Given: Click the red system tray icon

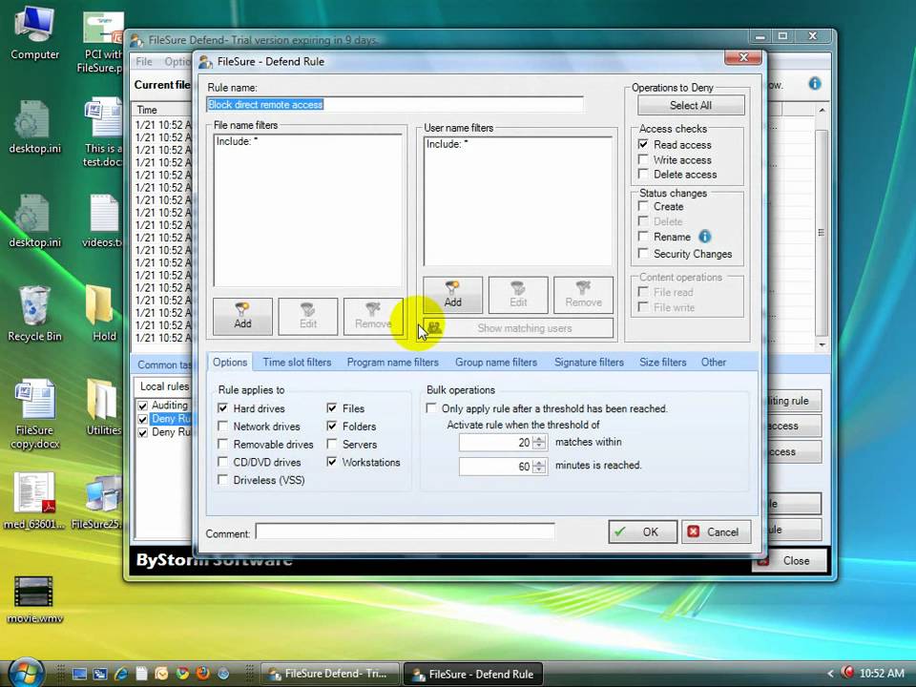Looking at the screenshot, I should tap(847, 673).
